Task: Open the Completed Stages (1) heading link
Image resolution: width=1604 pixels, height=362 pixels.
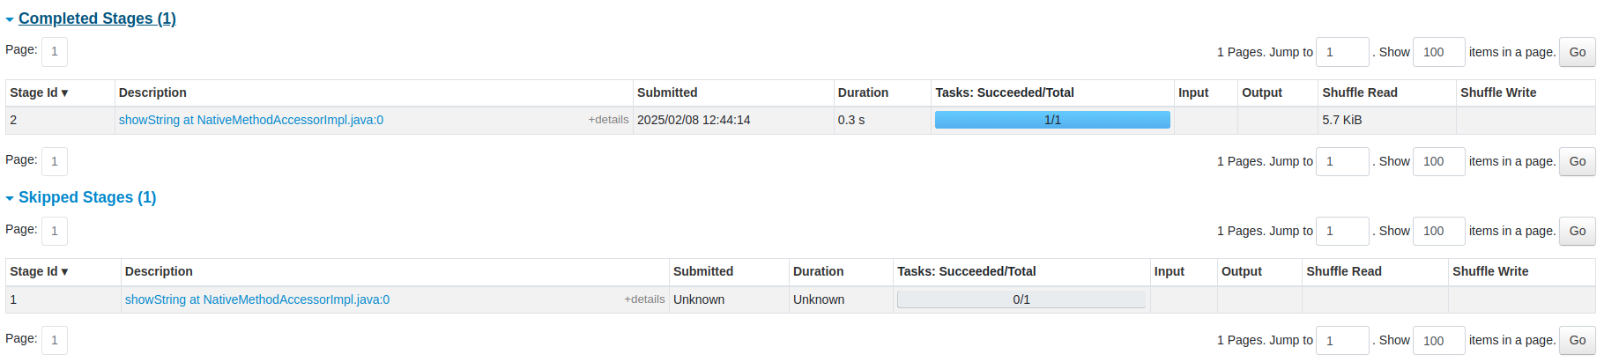Action: (97, 18)
